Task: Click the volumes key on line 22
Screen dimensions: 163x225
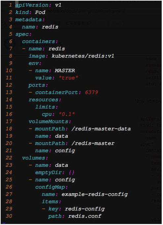Action: pos(34,158)
